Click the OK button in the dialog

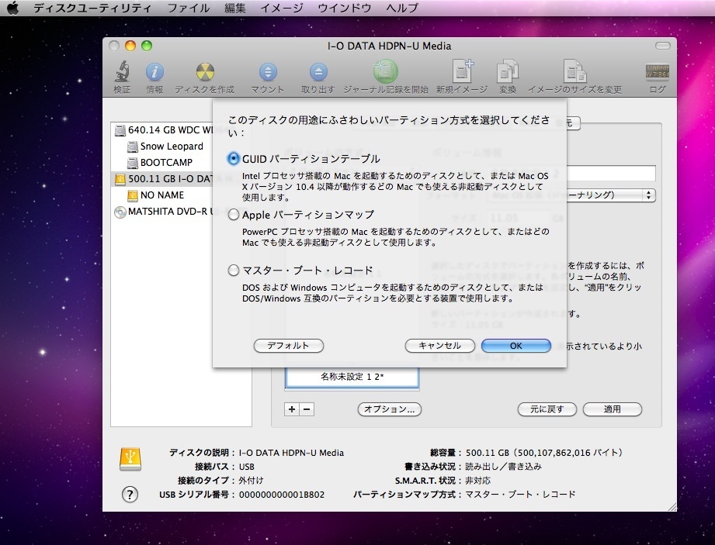coord(515,346)
